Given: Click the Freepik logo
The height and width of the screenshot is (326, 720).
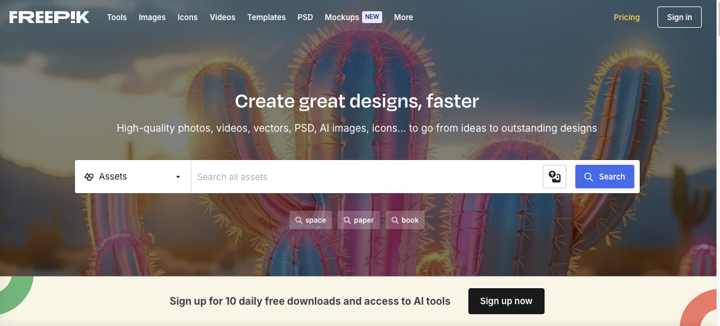Looking at the screenshot, I should tap(49, 17).
